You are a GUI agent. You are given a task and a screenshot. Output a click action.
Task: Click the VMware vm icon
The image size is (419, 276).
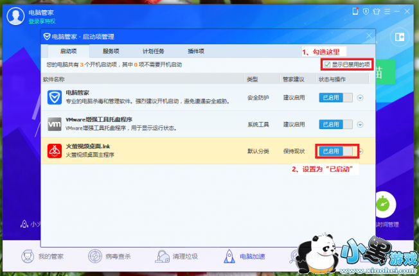pyautogui.click(x=55, y=124)
